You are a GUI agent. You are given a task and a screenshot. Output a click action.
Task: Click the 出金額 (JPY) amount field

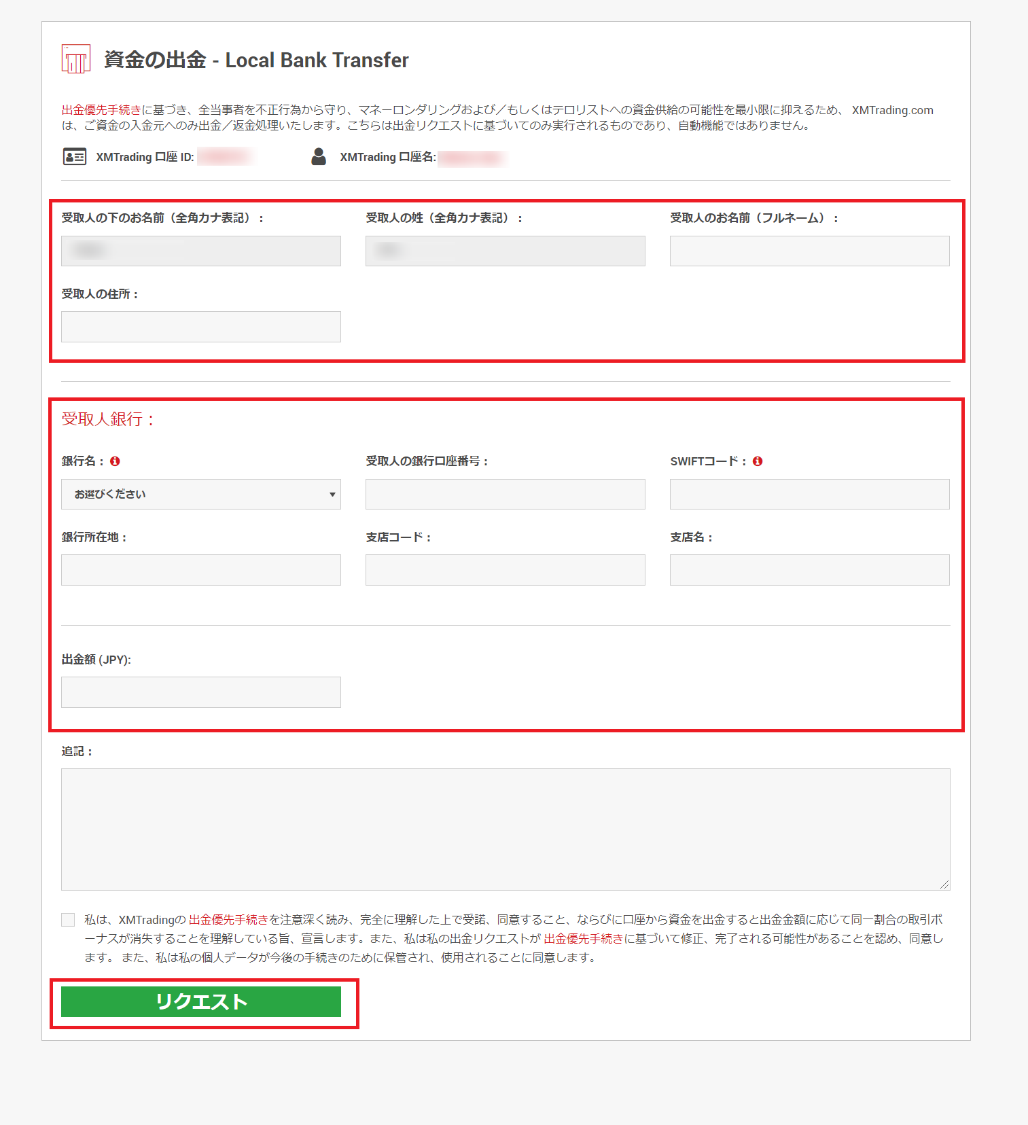pos(201,692)
